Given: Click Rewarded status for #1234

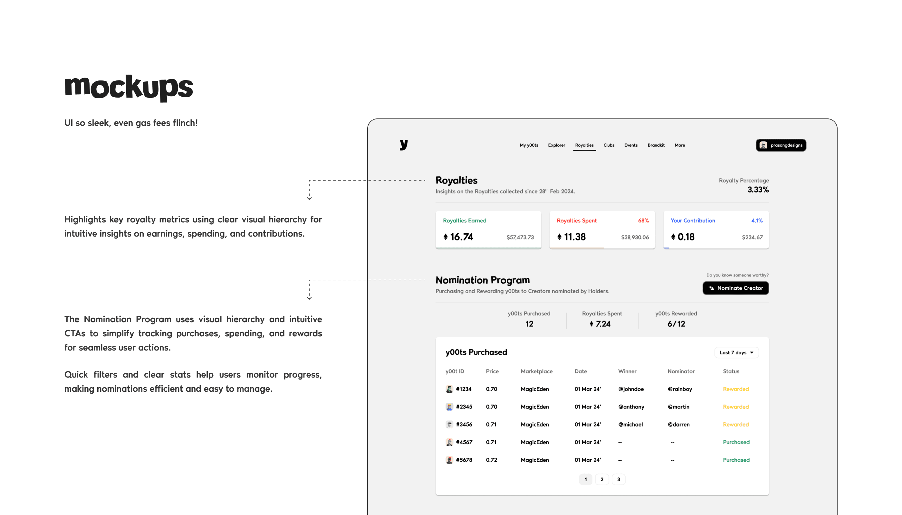Looking at the screenshot, I should click(736, 389).
